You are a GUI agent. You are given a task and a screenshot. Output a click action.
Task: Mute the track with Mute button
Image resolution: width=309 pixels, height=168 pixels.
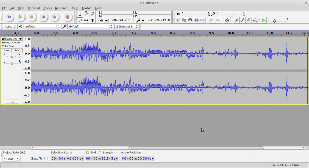(6, 50)
